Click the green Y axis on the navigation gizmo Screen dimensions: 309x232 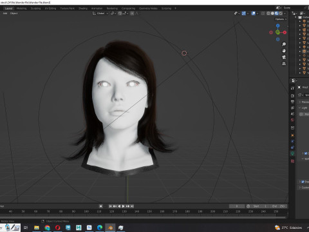pos(277,32)
